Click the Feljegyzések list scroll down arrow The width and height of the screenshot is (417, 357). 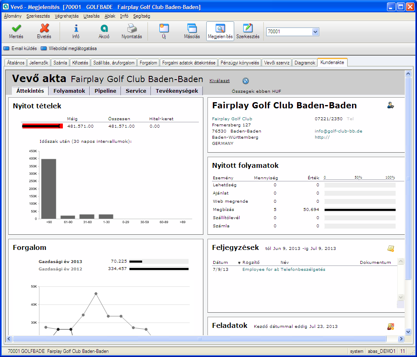coord(401,297)
